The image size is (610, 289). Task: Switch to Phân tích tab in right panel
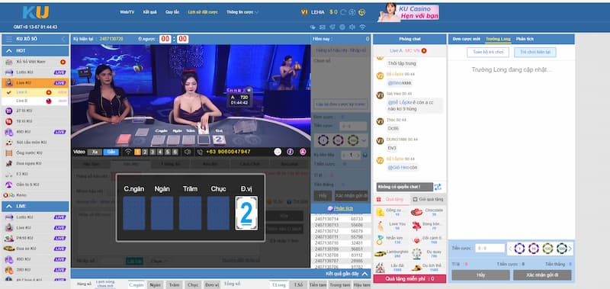pyautogui.click(x=525, y=39)
